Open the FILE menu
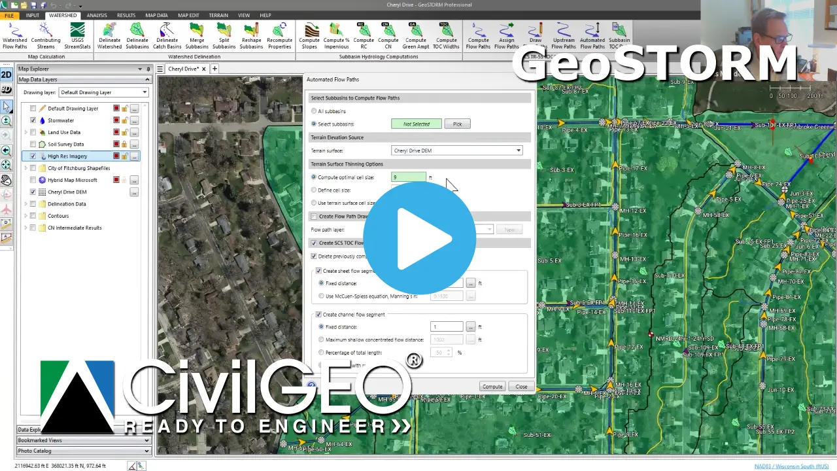Screen dimensions: 837x471 click(9, 15)
